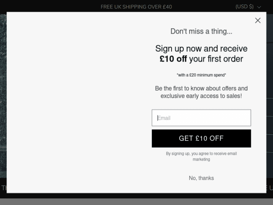The width and height of the screenshot is (273, 205).
Task: Click the Email input field
Action: [x=201, y=118]
